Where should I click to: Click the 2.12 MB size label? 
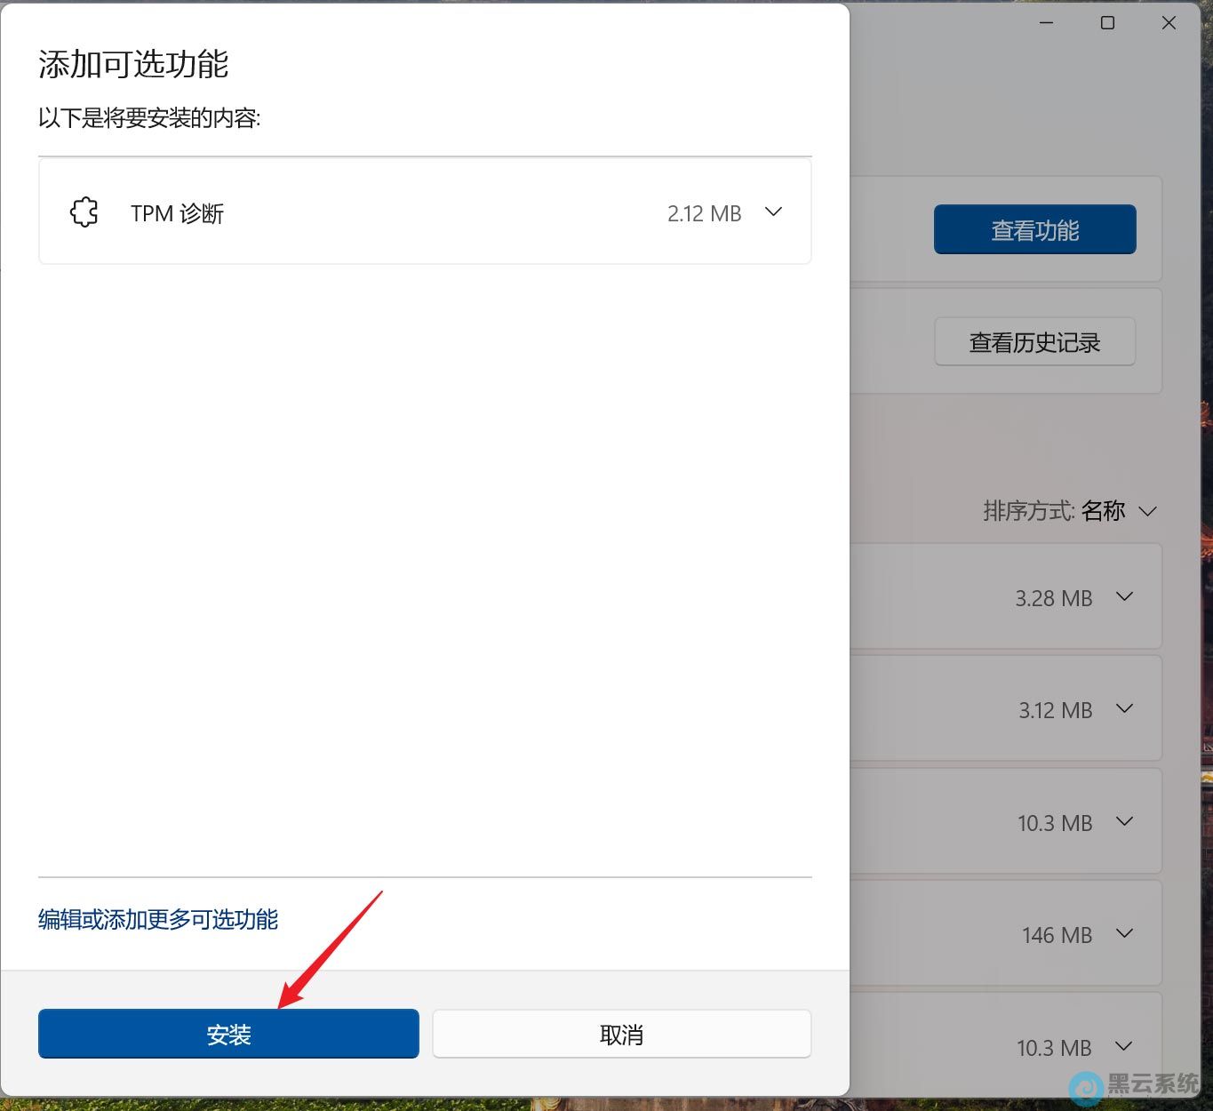(x=704, y=212)
